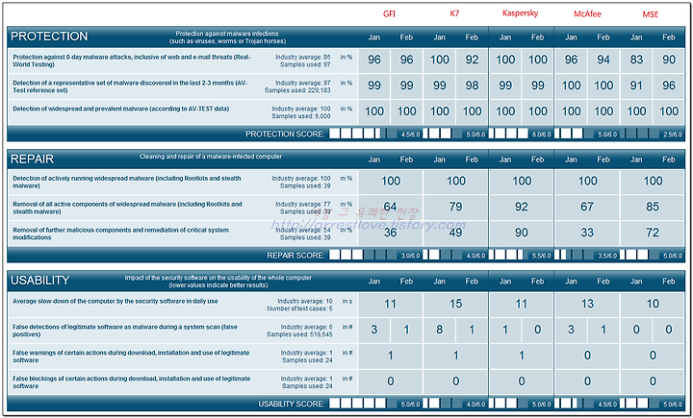Click 'Number of test cases: 5' text
This screenshot has width=693, height=418.
299,308
